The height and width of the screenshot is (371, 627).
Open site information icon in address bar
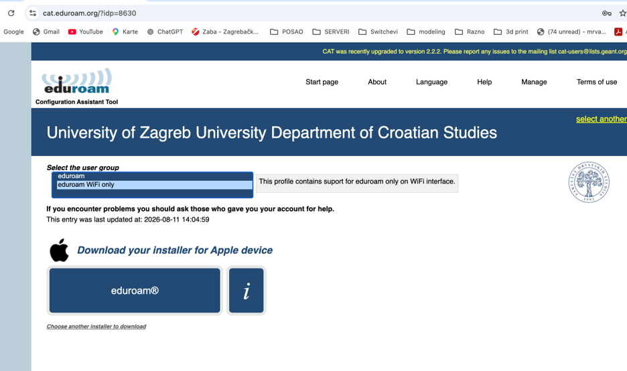[x=33, y=13]
